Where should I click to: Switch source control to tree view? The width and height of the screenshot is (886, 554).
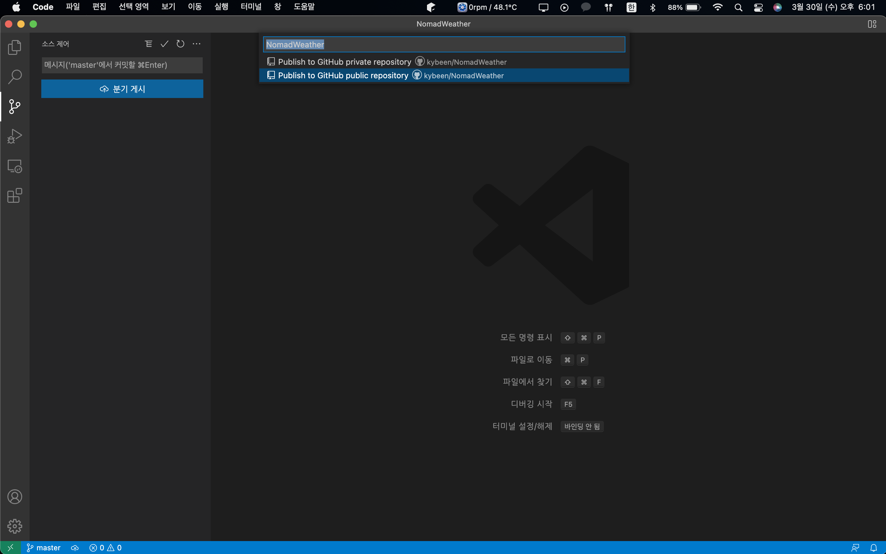[x=148, y=44]
